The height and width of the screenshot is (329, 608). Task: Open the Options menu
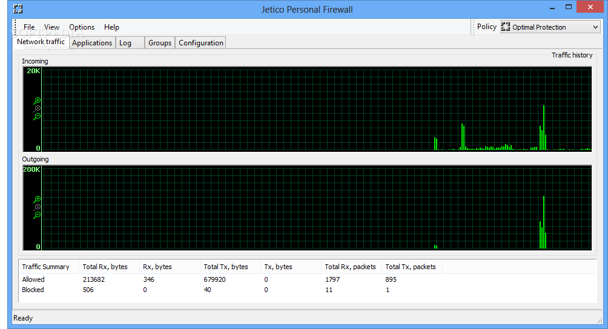pyautogui.click(x=82, y=27)
